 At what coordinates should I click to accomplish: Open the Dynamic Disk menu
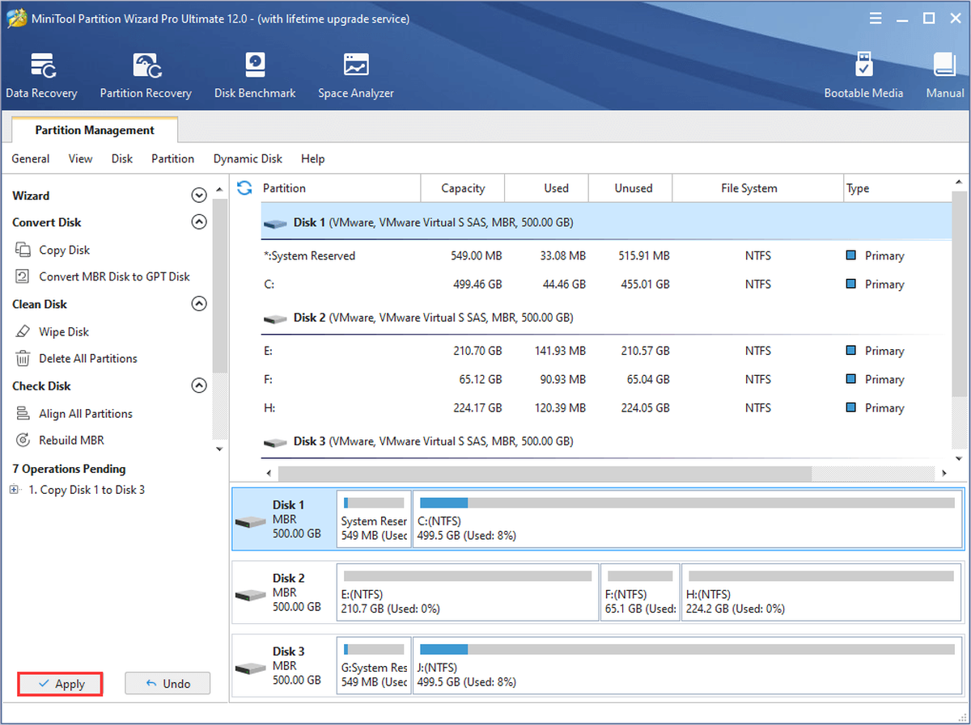[248, 158]
